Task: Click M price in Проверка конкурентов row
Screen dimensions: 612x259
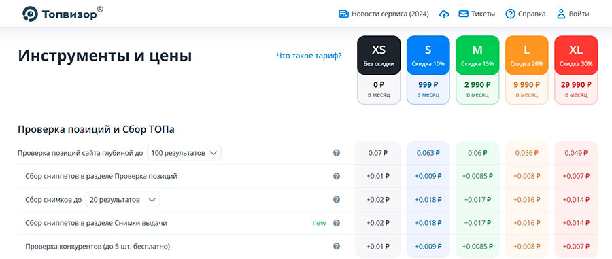Action: point(477,247)
